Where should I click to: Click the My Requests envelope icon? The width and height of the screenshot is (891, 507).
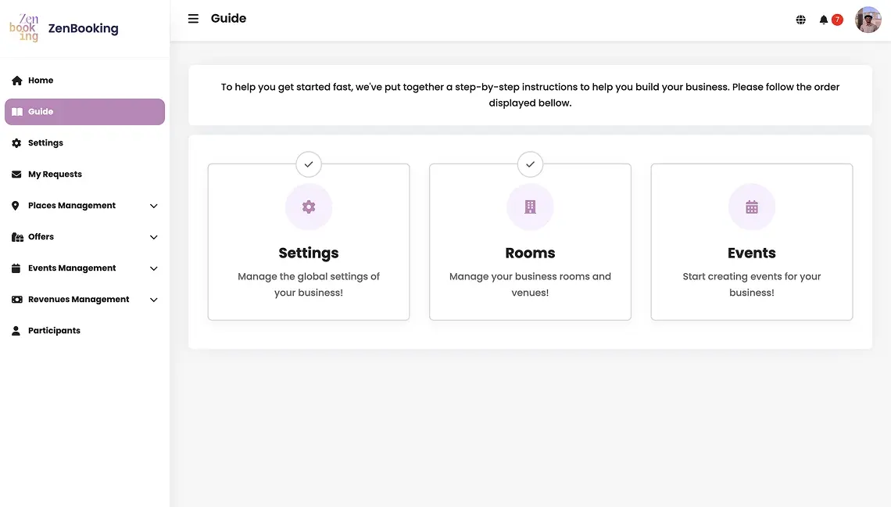16,174
